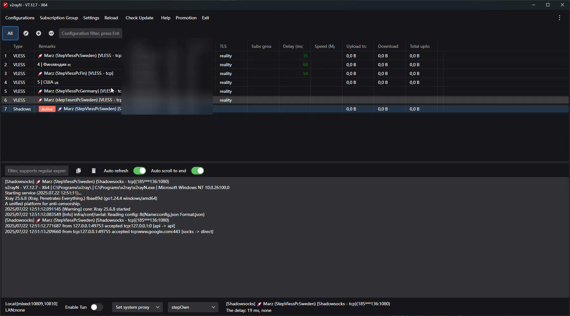The height and width of the screenshot is (316, 570).
Task: Copy all log text with the copy icon
Action: click(x=79, y=171)
